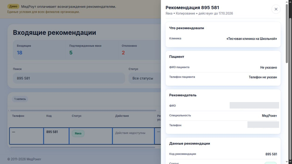Click the top horizontal scrollbar above table

click(83, 110)
